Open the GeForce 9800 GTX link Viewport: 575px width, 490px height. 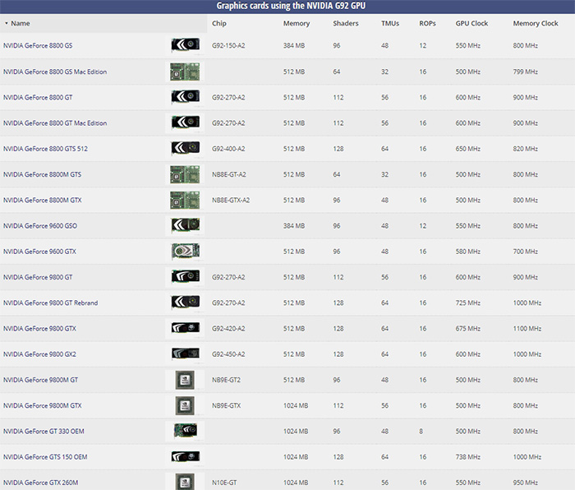point(39,329)
